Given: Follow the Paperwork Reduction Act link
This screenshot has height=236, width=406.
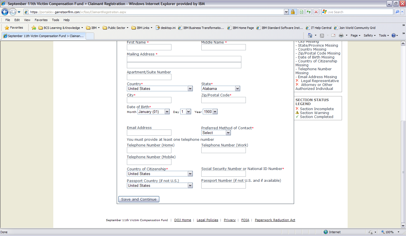Looking at the screenshot, I should point(275,220).
